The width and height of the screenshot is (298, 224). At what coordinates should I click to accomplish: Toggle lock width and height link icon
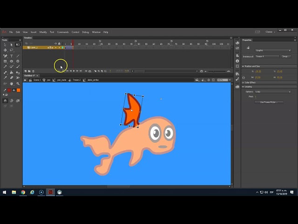pyautogui.click(x=244, y=77)
